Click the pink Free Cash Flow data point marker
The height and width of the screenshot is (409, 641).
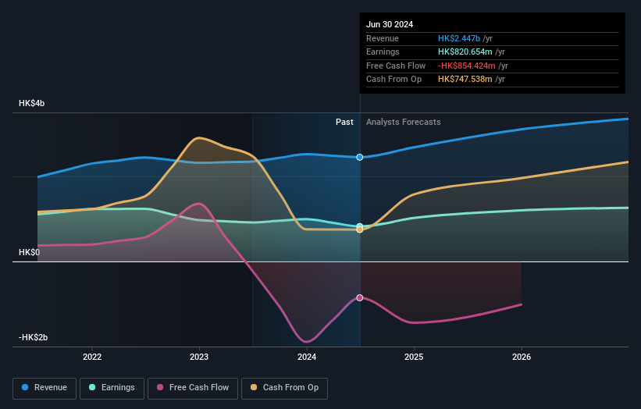pos(360,298)
